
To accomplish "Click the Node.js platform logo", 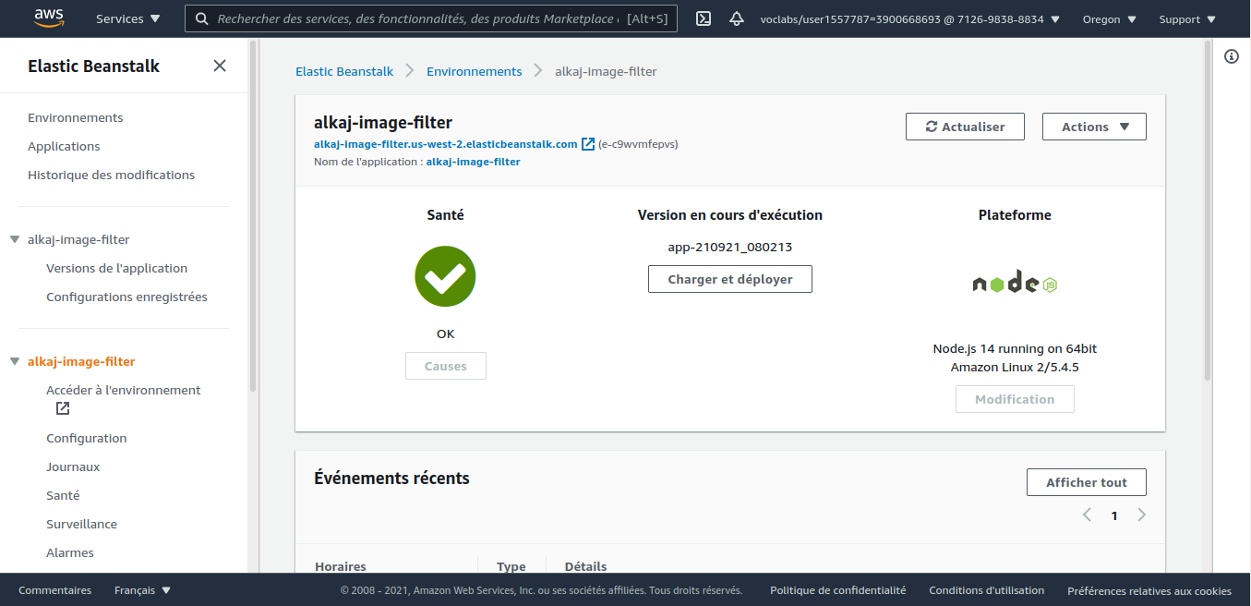I will pyautogui.click(x=1015, y=282).
